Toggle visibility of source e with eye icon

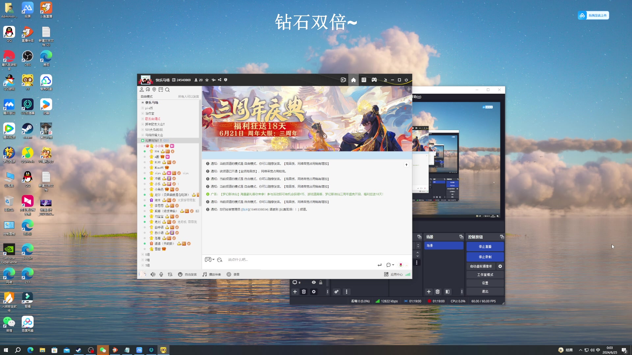pos(314,282)
